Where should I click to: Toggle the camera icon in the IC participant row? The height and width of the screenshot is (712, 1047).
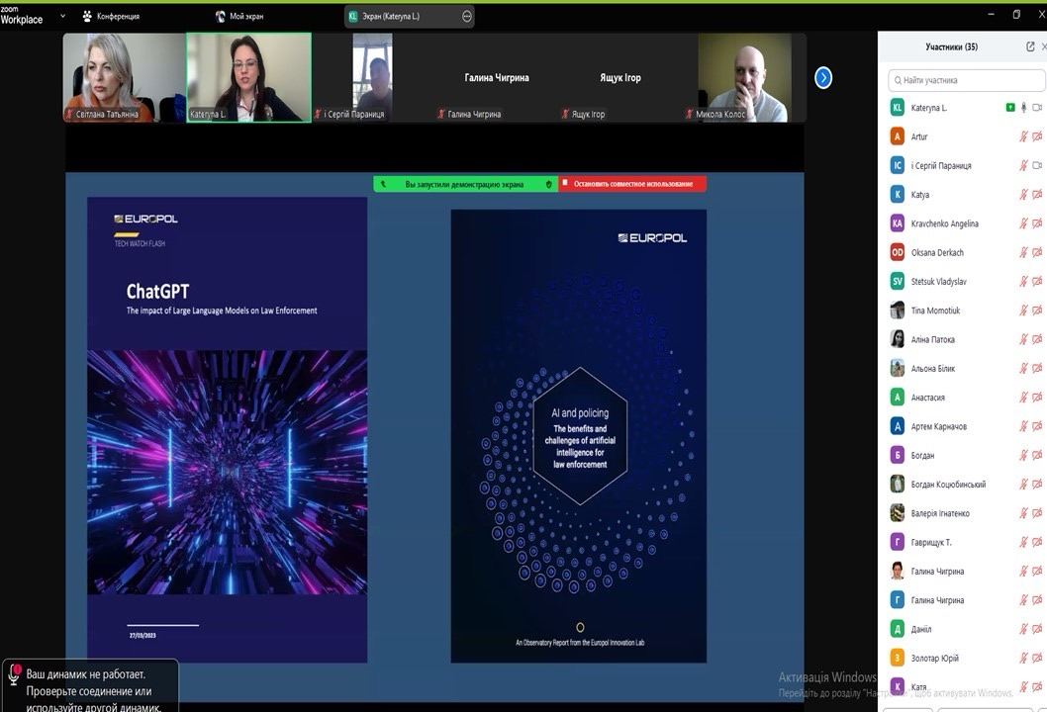[1037, 165]
